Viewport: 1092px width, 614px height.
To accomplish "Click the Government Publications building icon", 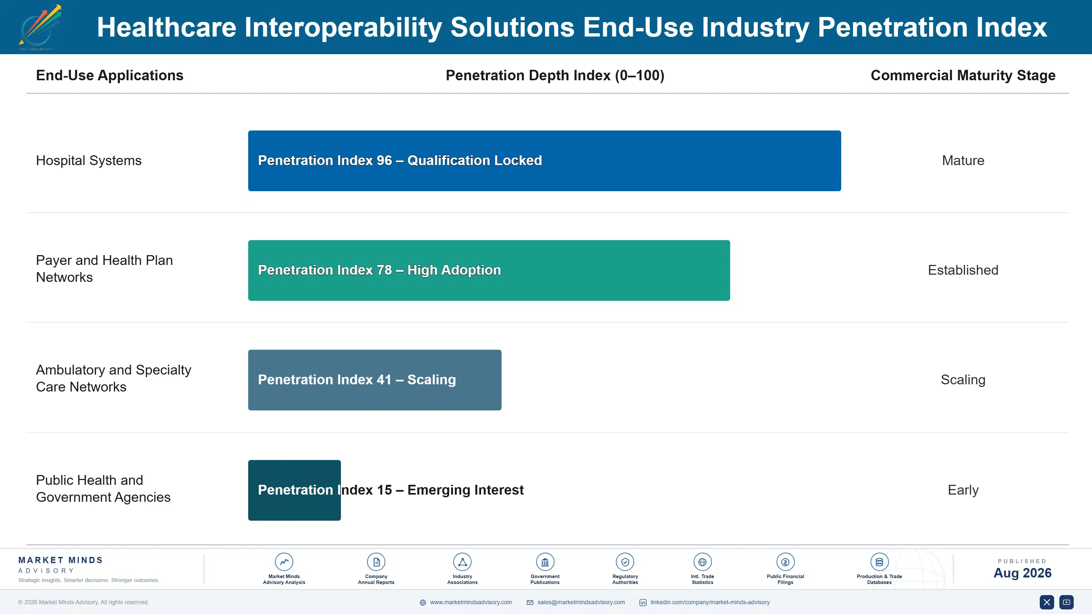I will coord(545,562).
